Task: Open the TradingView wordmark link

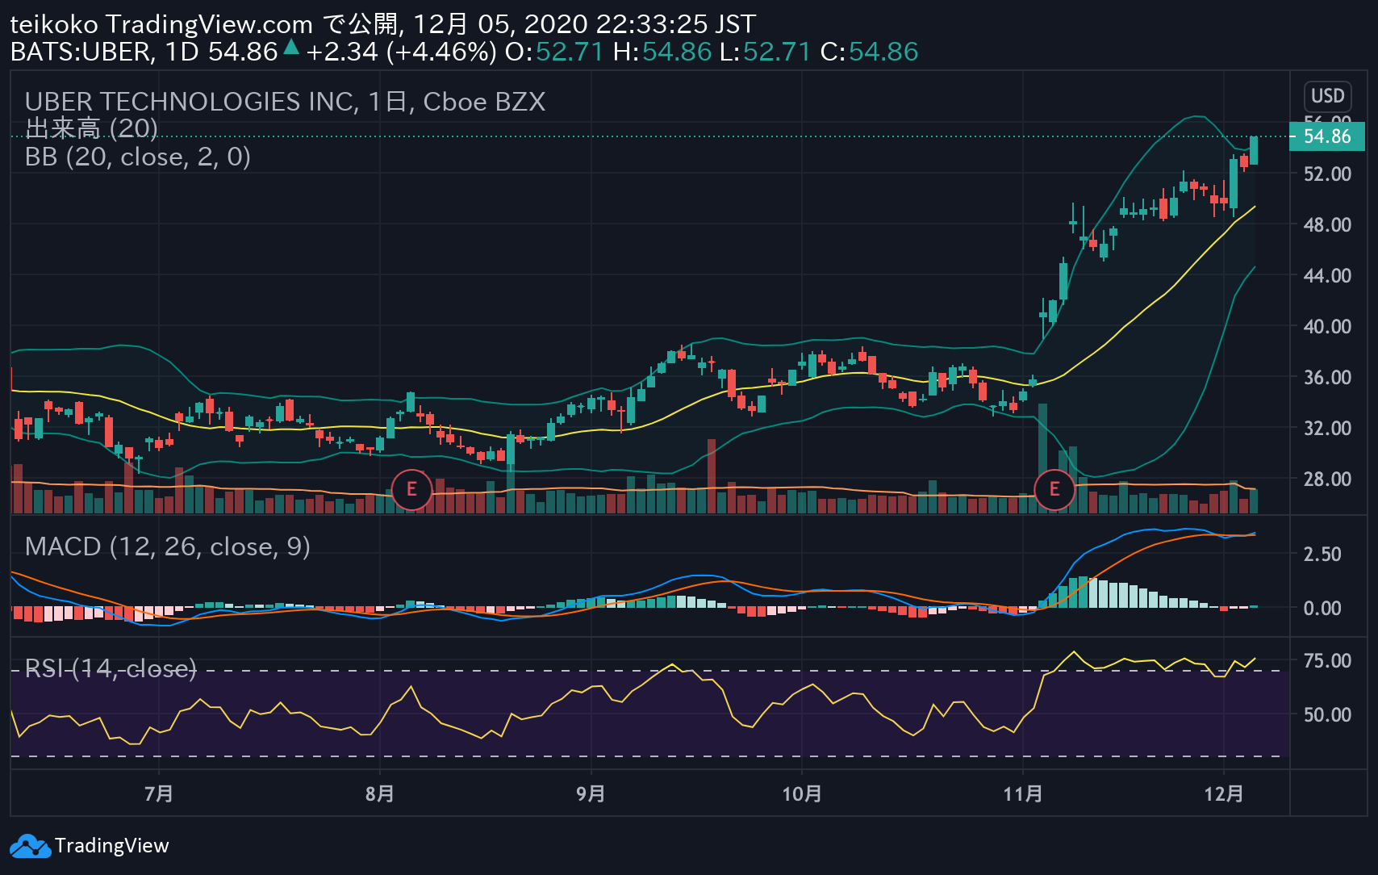Action: tap(112, 846)
